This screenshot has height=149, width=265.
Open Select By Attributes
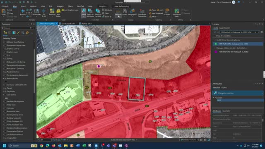tap(90, 12)
